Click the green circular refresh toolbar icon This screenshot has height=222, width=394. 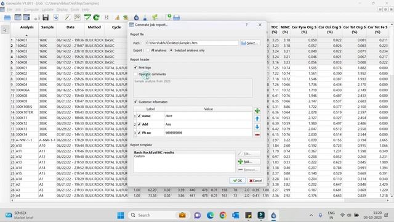[96, 17]
